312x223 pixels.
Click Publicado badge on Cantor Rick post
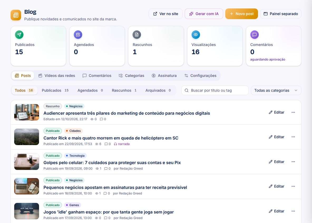[53, 131]
